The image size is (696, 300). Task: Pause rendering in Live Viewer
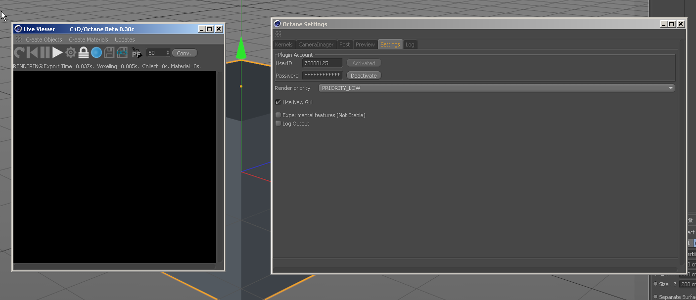45,52
